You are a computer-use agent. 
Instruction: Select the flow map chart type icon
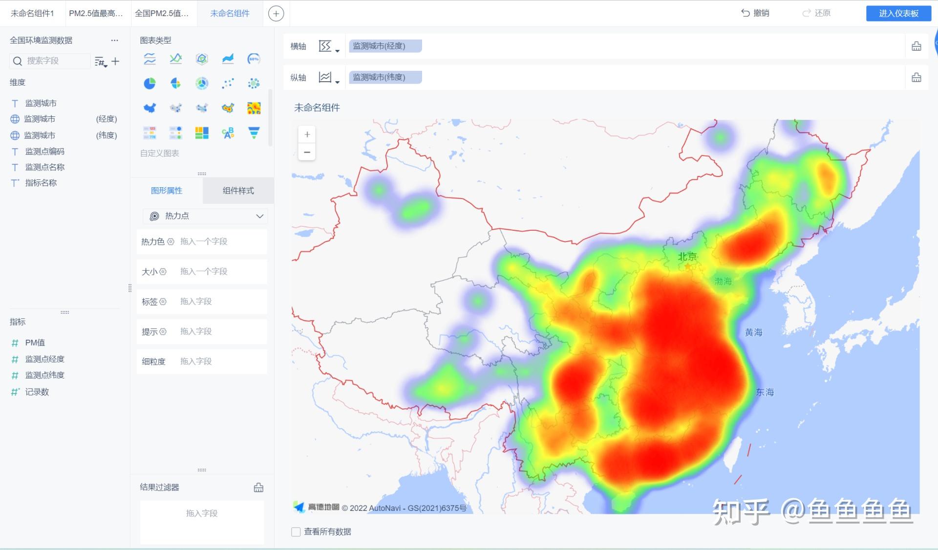(202, 108)
